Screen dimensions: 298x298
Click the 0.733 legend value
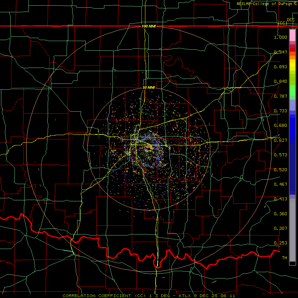pos(280,111)
